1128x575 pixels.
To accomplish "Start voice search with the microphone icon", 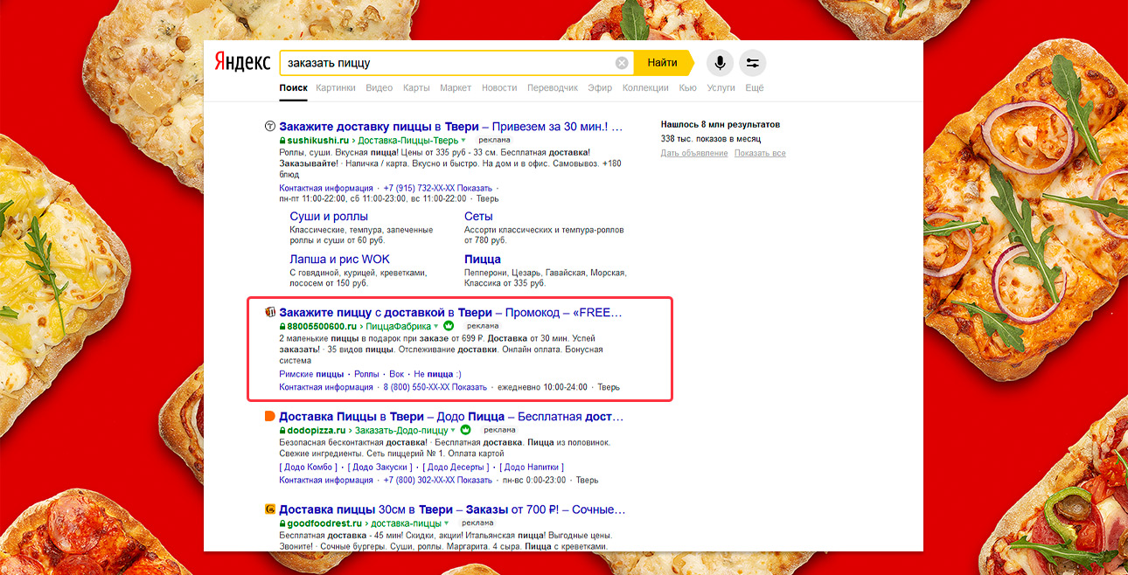I will (x=720, y=63).
